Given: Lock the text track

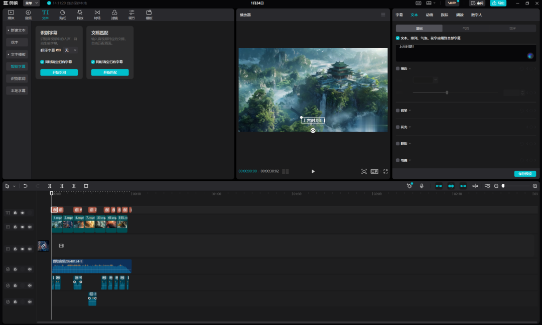Looking at the screenshot, I should 15,213.
